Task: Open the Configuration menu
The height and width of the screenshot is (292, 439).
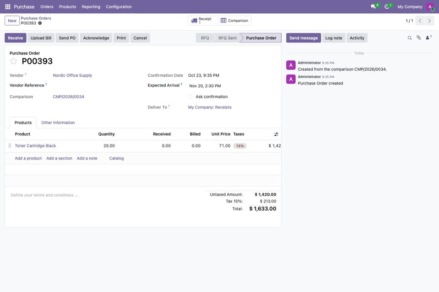Action: click(119, 7)
